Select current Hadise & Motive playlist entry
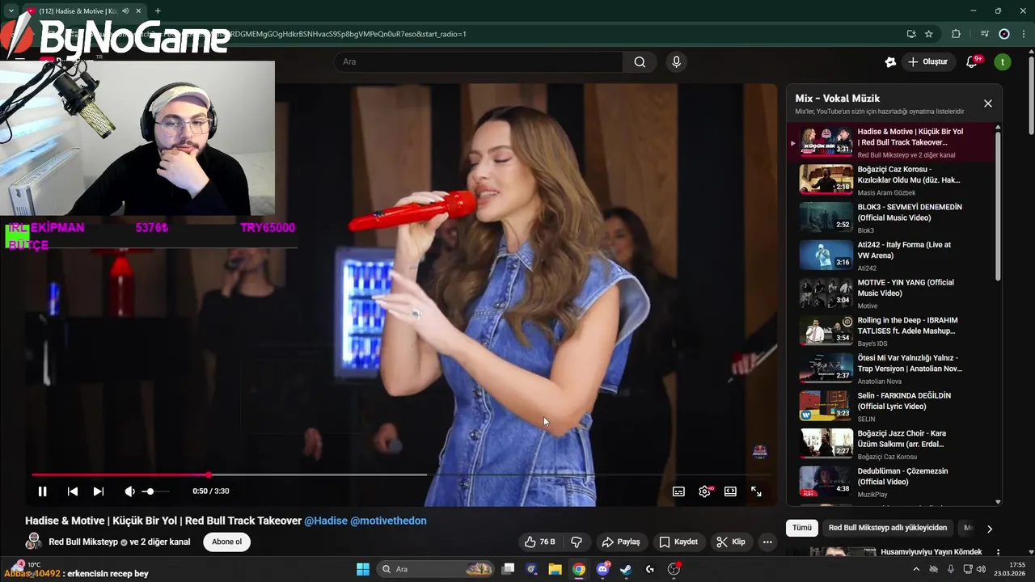Viewport: 1035px width, 582px height. coord(891,142)
